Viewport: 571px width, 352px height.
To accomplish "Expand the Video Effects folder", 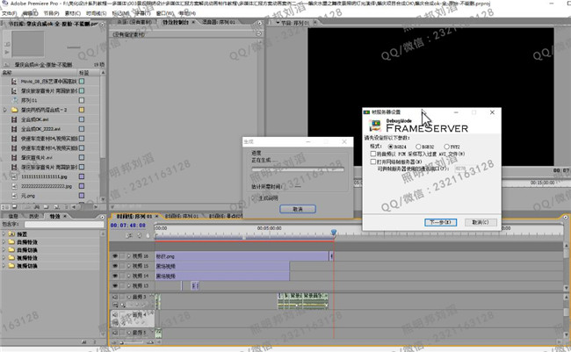I will [x=4, y=258].
